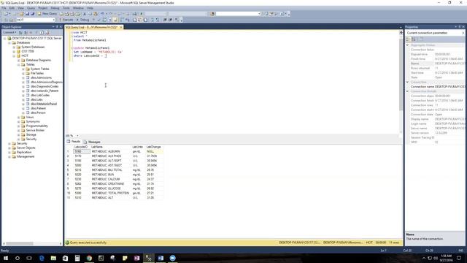Select the dbo.Person table
Image resolution: width=467 pixels, height=263 pixels.
(38, 113)
